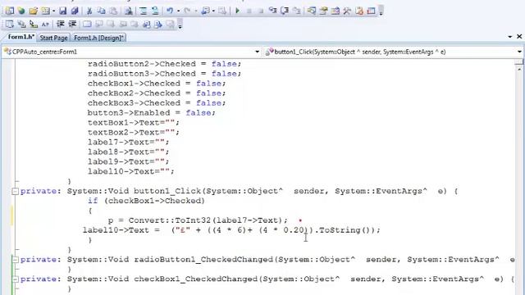525x295 pixels.
Task: Go to the previous bookmark
Action: click(99, 24)
